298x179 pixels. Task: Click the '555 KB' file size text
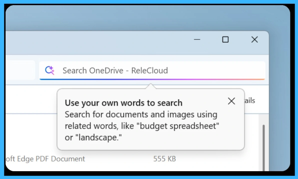(x=164, y=159)
